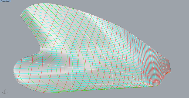Viewport: 189px width, 98px height.
Task: Click the y-axis label on axis icon
Action: pos(8,92)
